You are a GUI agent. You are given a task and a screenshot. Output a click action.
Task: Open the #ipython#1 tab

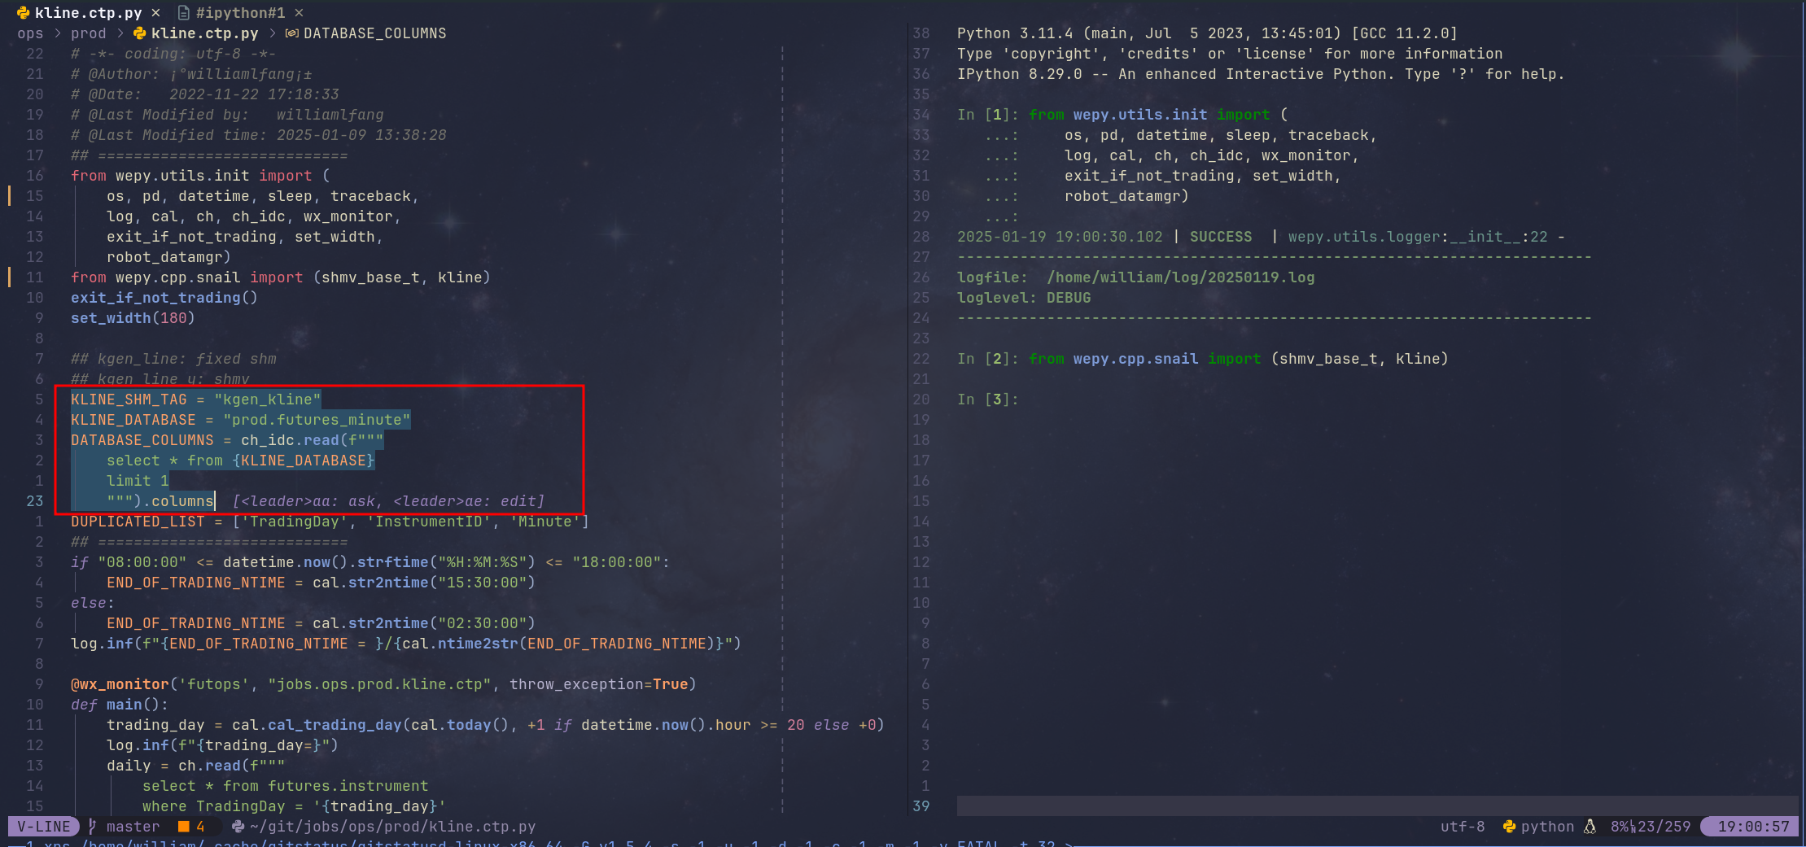(x=240, y=12)
